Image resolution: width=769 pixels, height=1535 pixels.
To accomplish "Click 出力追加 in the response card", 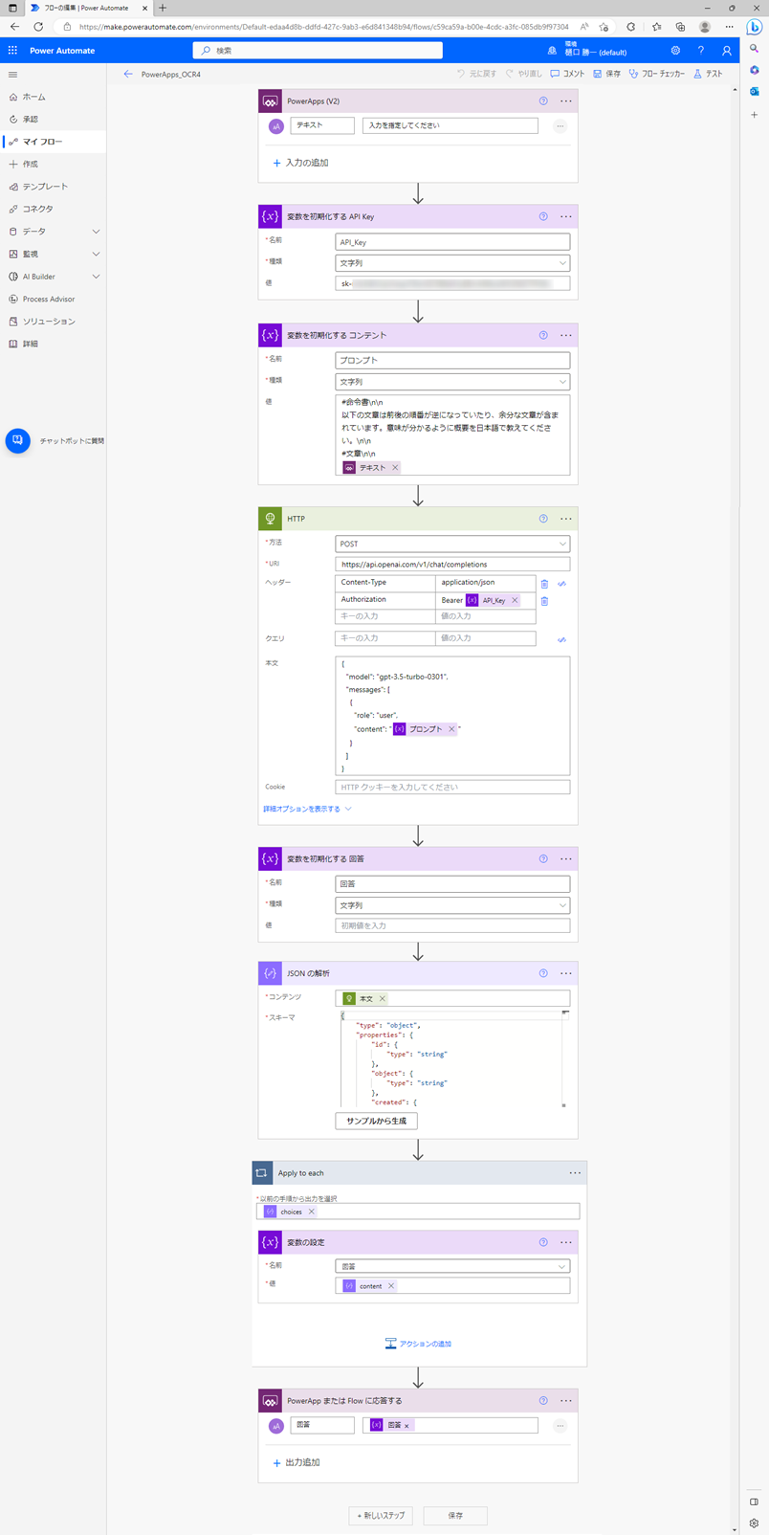I will 297,1463.
